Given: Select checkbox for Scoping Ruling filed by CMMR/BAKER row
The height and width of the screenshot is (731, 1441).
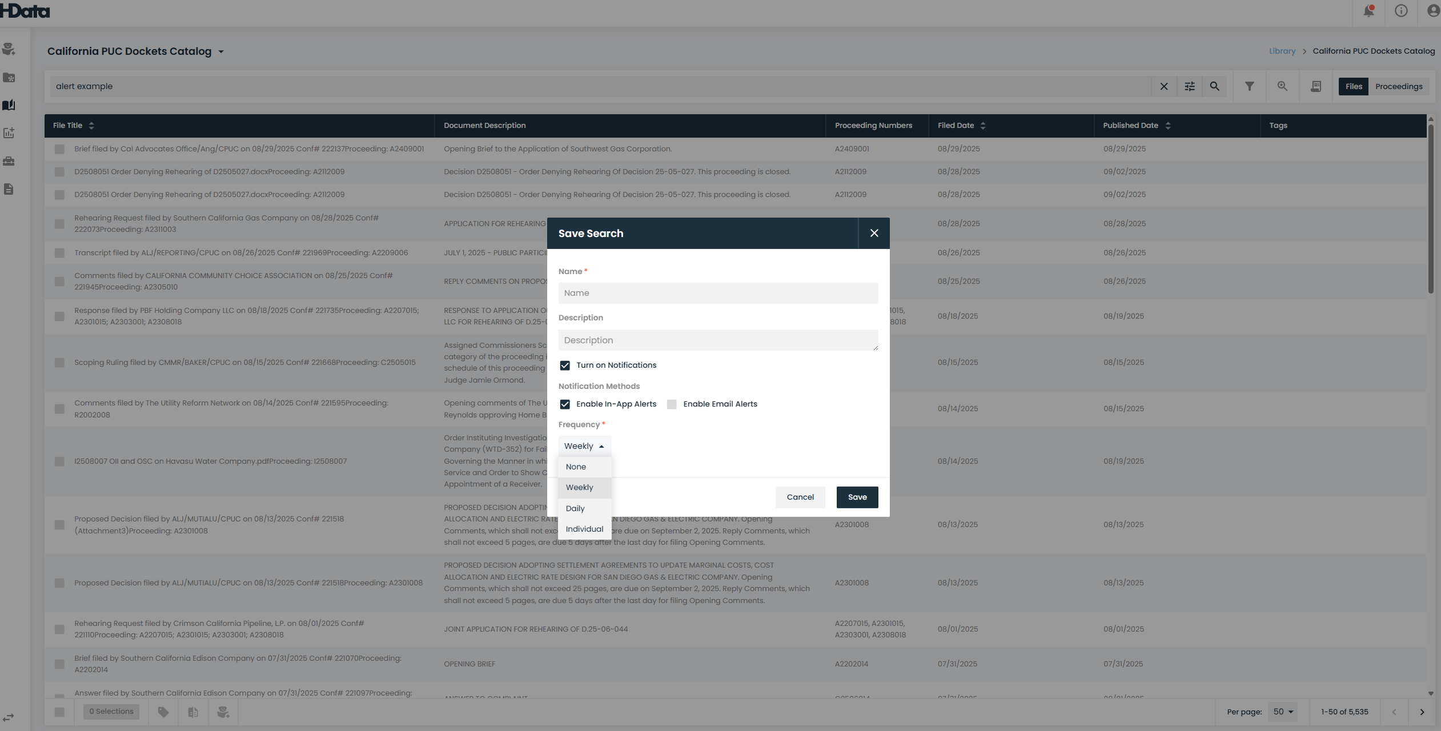Looking at the screenshot, I should (59, 363).
